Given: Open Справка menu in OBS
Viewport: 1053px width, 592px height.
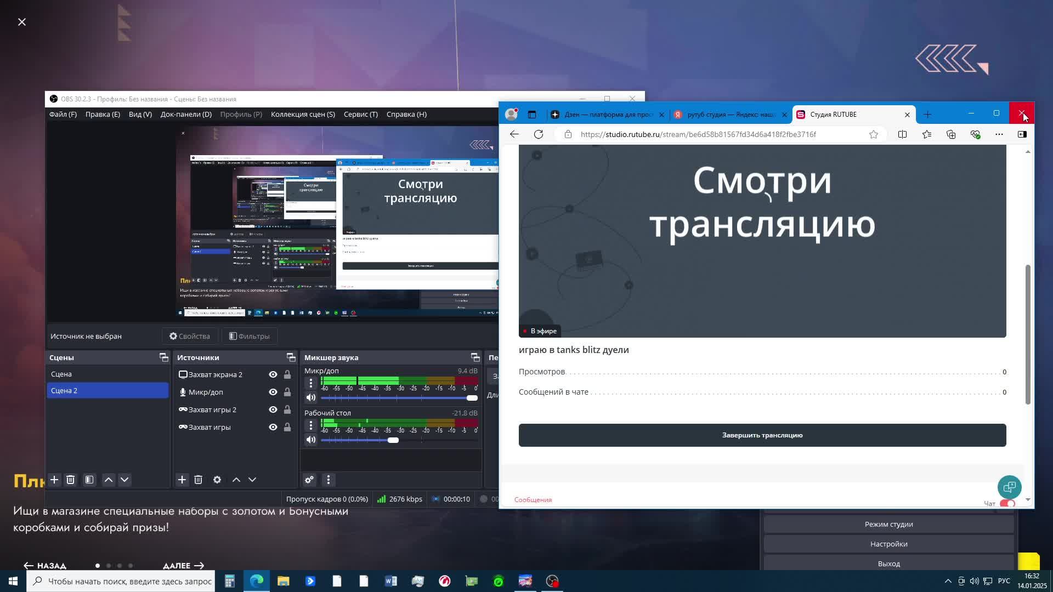Looking at the screenshot, I should [x=406, y=114].
